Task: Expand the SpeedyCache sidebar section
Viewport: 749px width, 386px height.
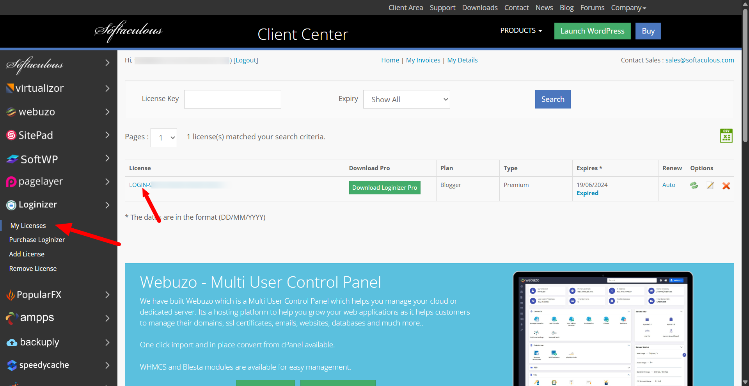Action: coord(108,365)
